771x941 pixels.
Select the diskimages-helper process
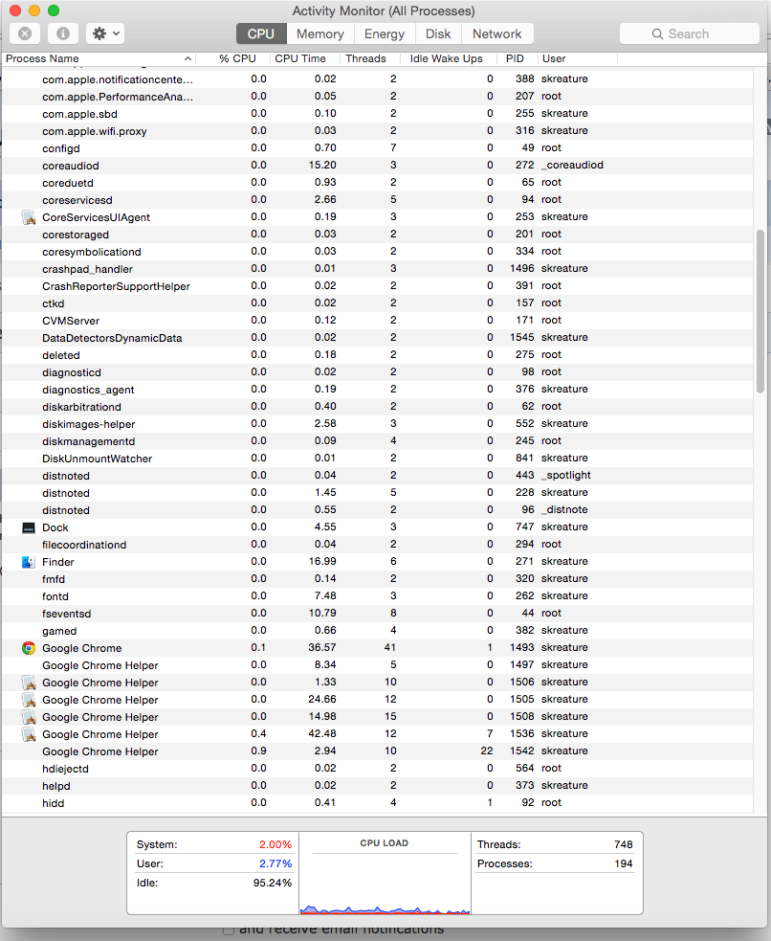coord(378,424)
